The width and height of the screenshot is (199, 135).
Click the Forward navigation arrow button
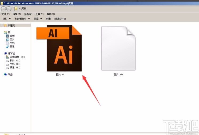[x=9, y=9]
